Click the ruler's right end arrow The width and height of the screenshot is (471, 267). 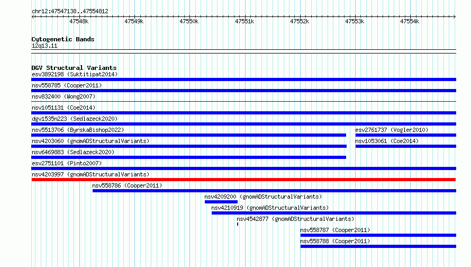point(455,16)
